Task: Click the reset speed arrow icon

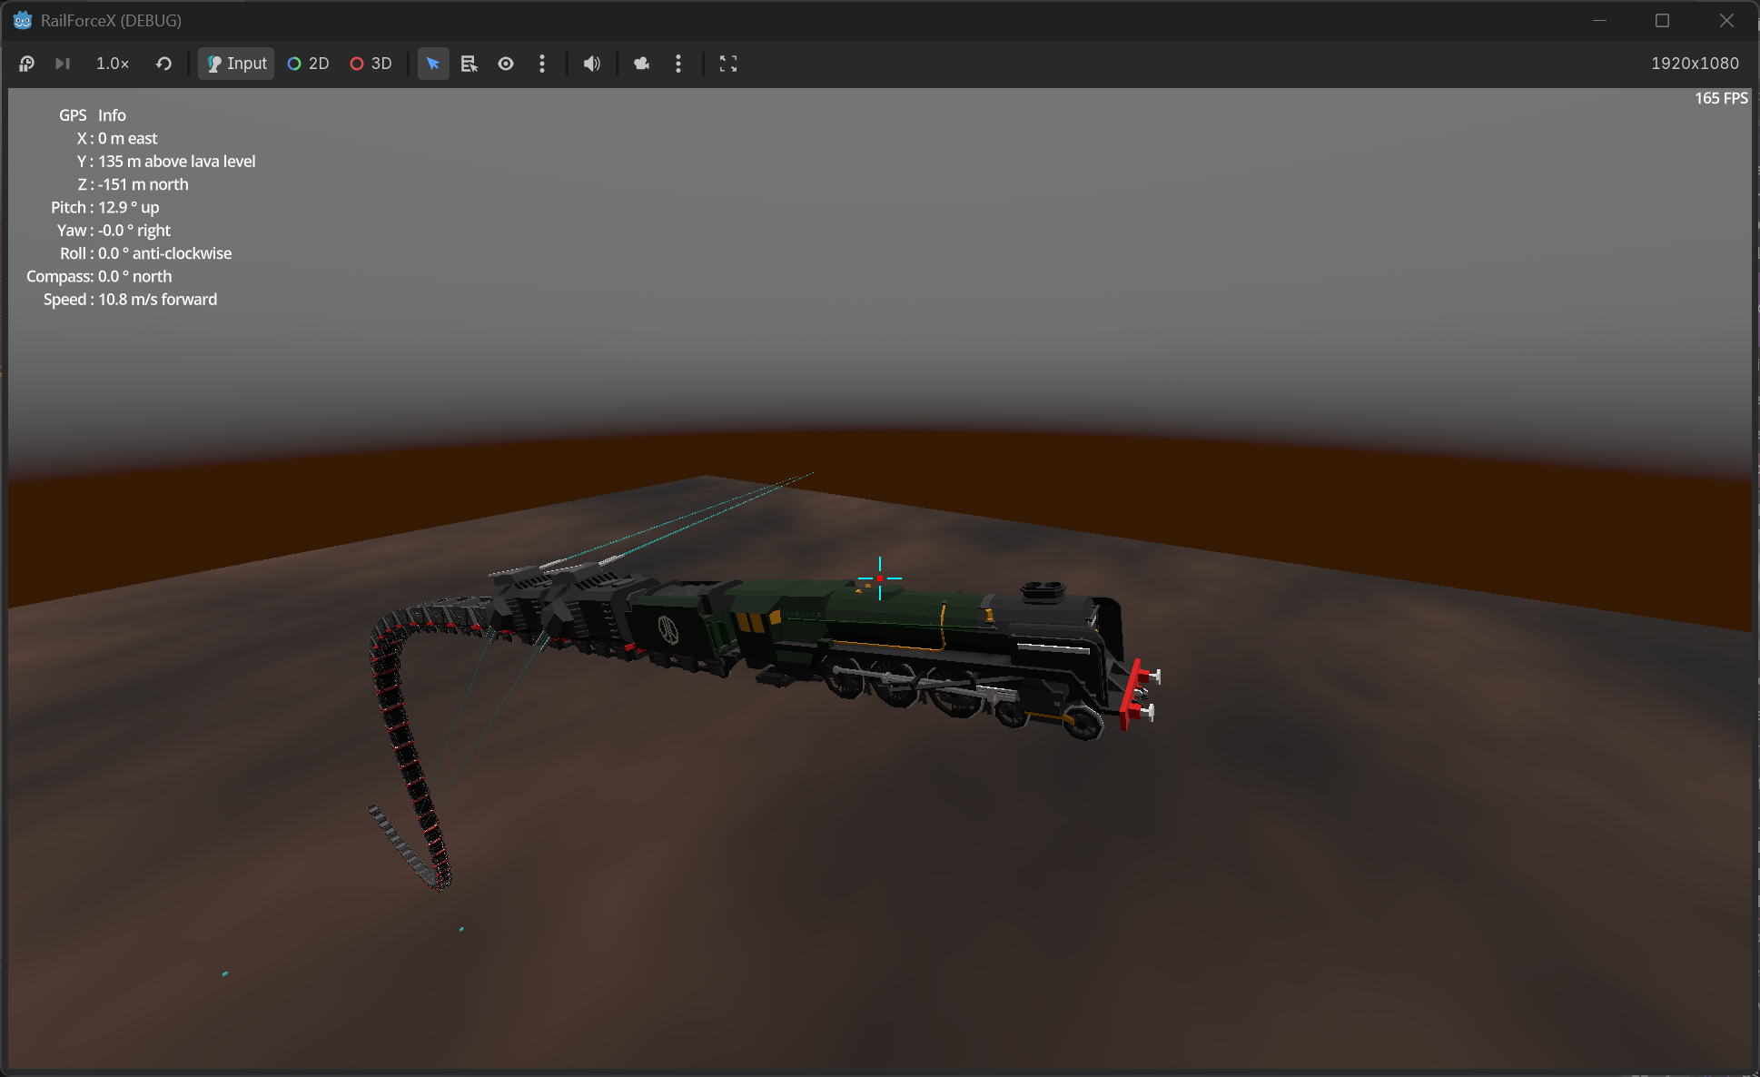Action: (163, 64)
